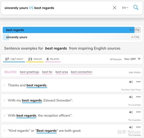Image resolution: width=144 pixels, height=138 pixels.
Task: Click the 95.27% percentage value
Action: click(134, 30)
